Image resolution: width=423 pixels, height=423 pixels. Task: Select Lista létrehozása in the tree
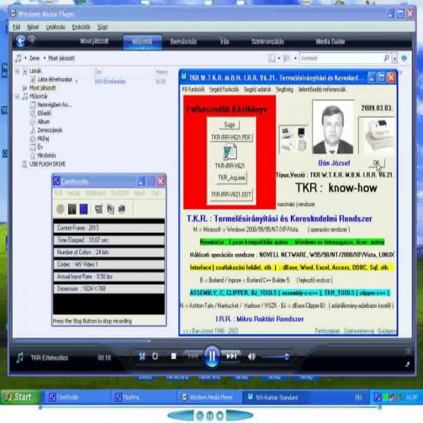pyautogui.click(x=54, y=79)
